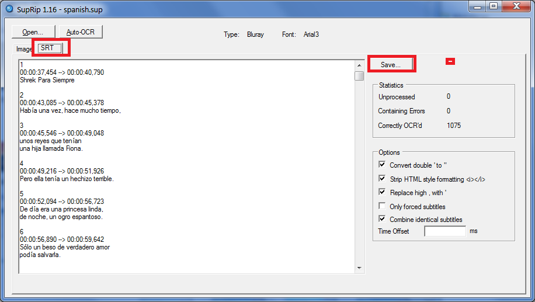
Task: Click the Correctly OCR'd value 1075
Action: 454,126
